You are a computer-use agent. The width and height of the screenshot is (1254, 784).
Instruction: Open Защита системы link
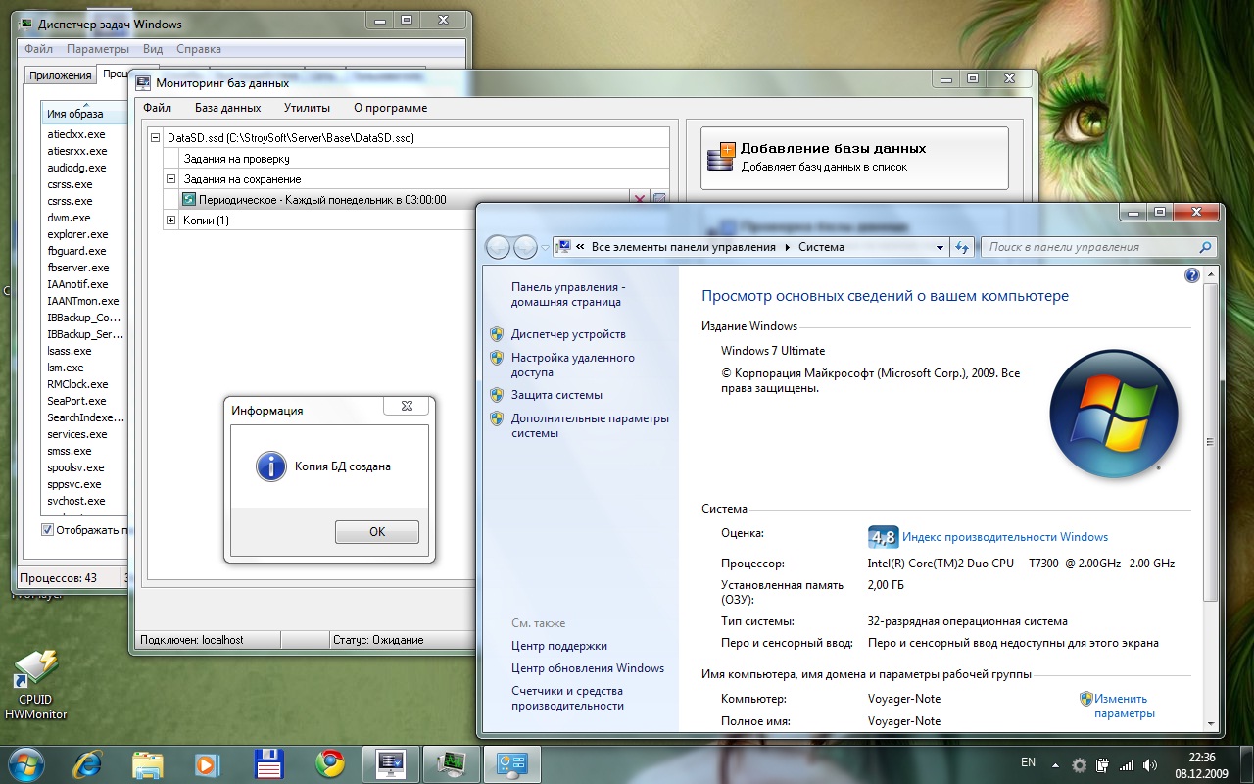click(x=556, y=395)
